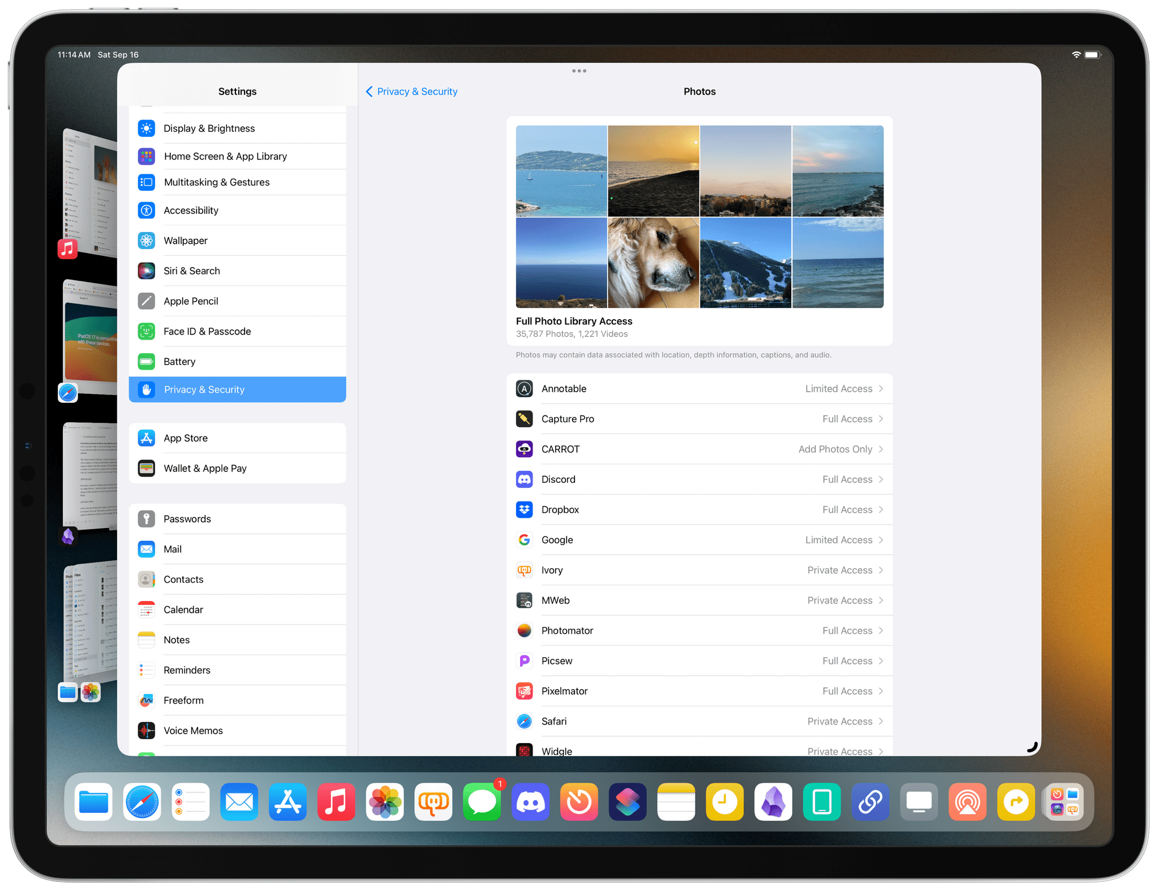The image size is (1159, 892).
Task: Select Multitasking & Gestures icon
Action: click(x=147, y=182)
